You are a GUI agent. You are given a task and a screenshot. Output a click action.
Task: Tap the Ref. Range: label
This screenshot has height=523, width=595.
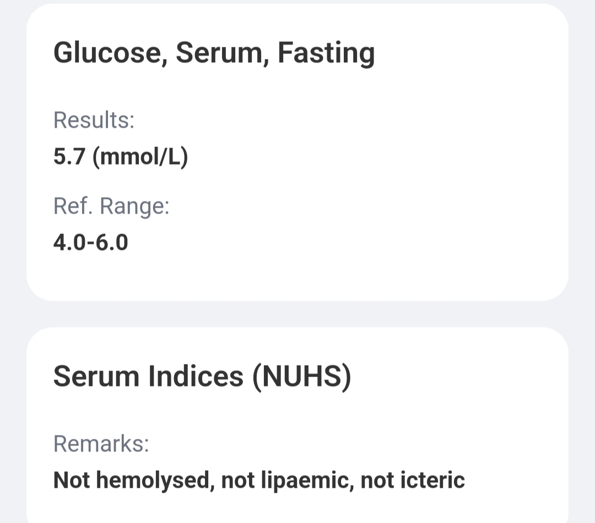111,206
